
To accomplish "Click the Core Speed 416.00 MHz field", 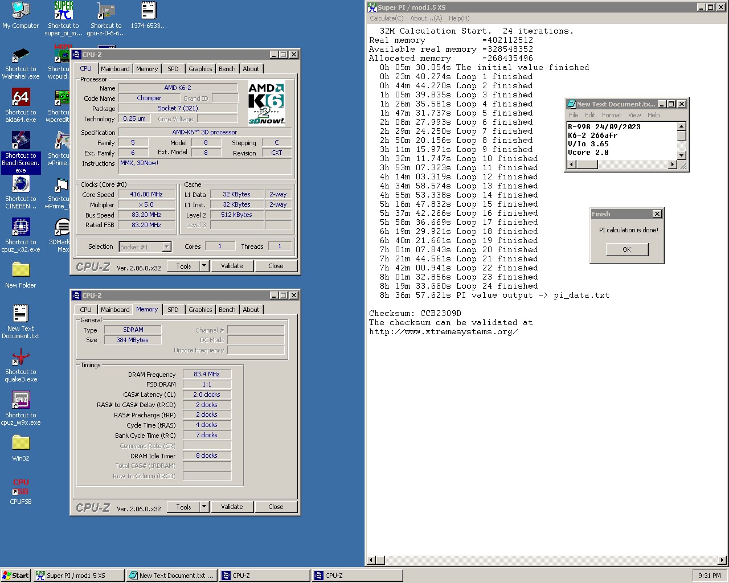I will [x=146, y=194].
